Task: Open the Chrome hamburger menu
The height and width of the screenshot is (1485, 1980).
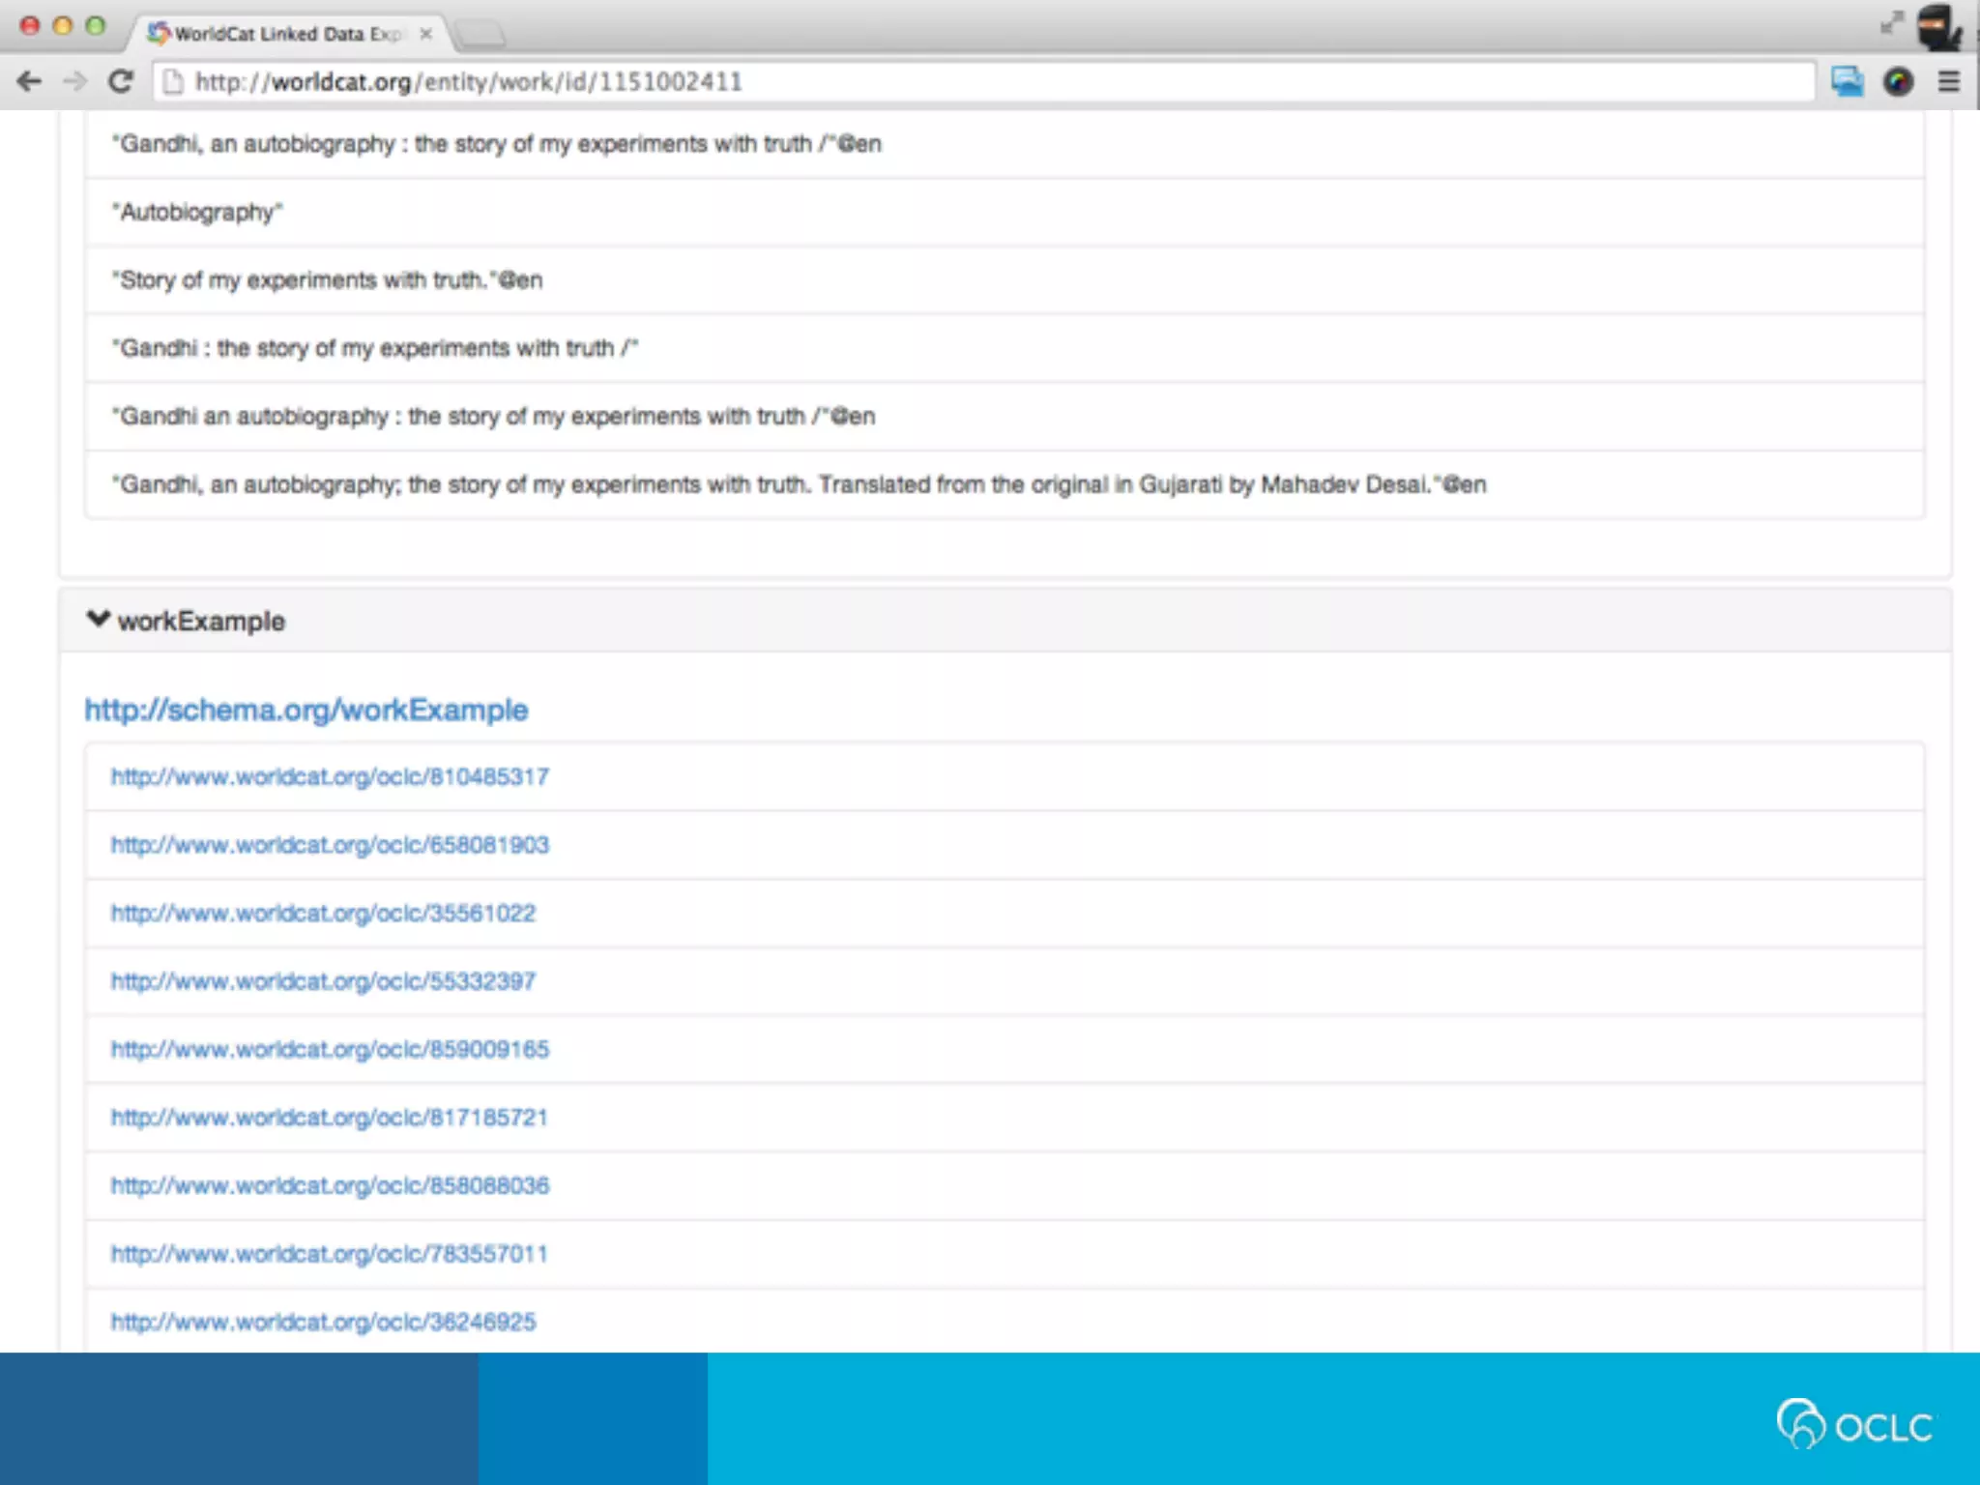Action: click(x=1949, y=82)
